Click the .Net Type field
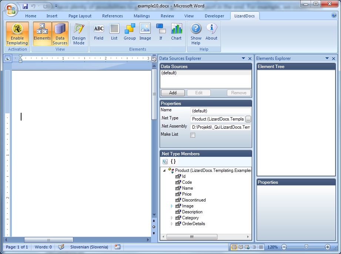The image size is (341, 254). [218, 119]
